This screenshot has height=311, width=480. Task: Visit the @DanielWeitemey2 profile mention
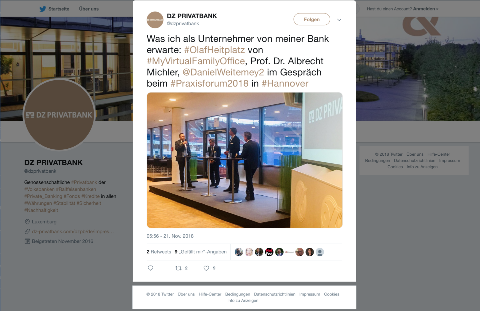223,72
